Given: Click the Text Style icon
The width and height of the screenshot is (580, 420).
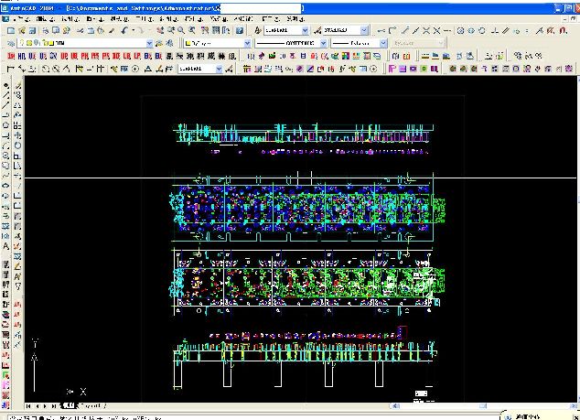Looking at the screenshot, I should click(258, 31).
